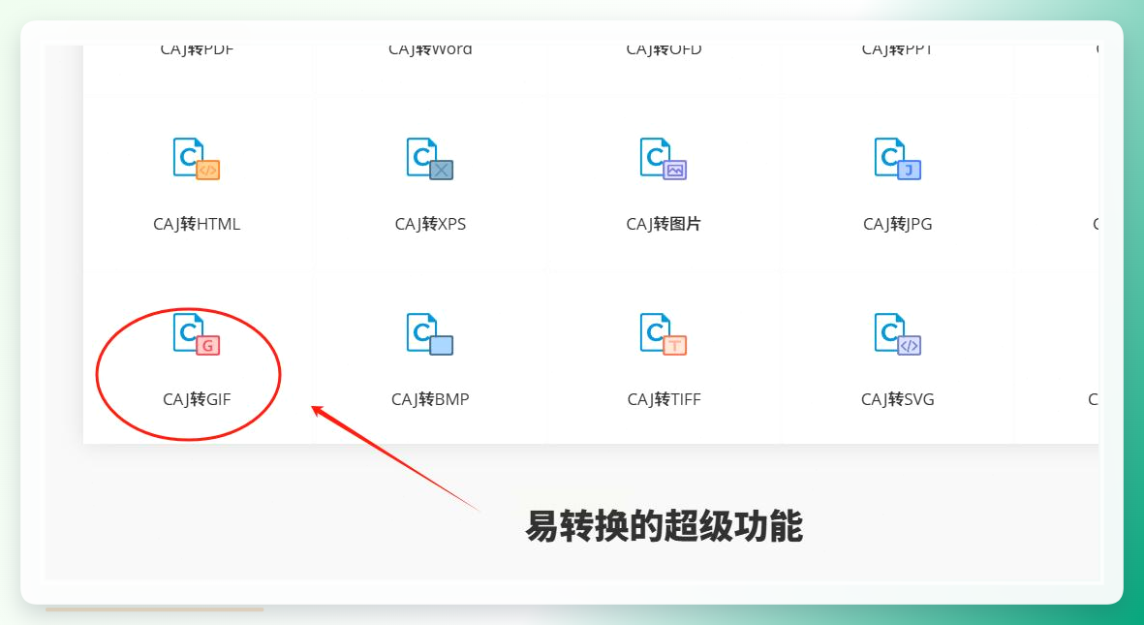Click the "CAJ转XPS" label
The width and height of the screenshot is (1144, 625).
[430, 224]
